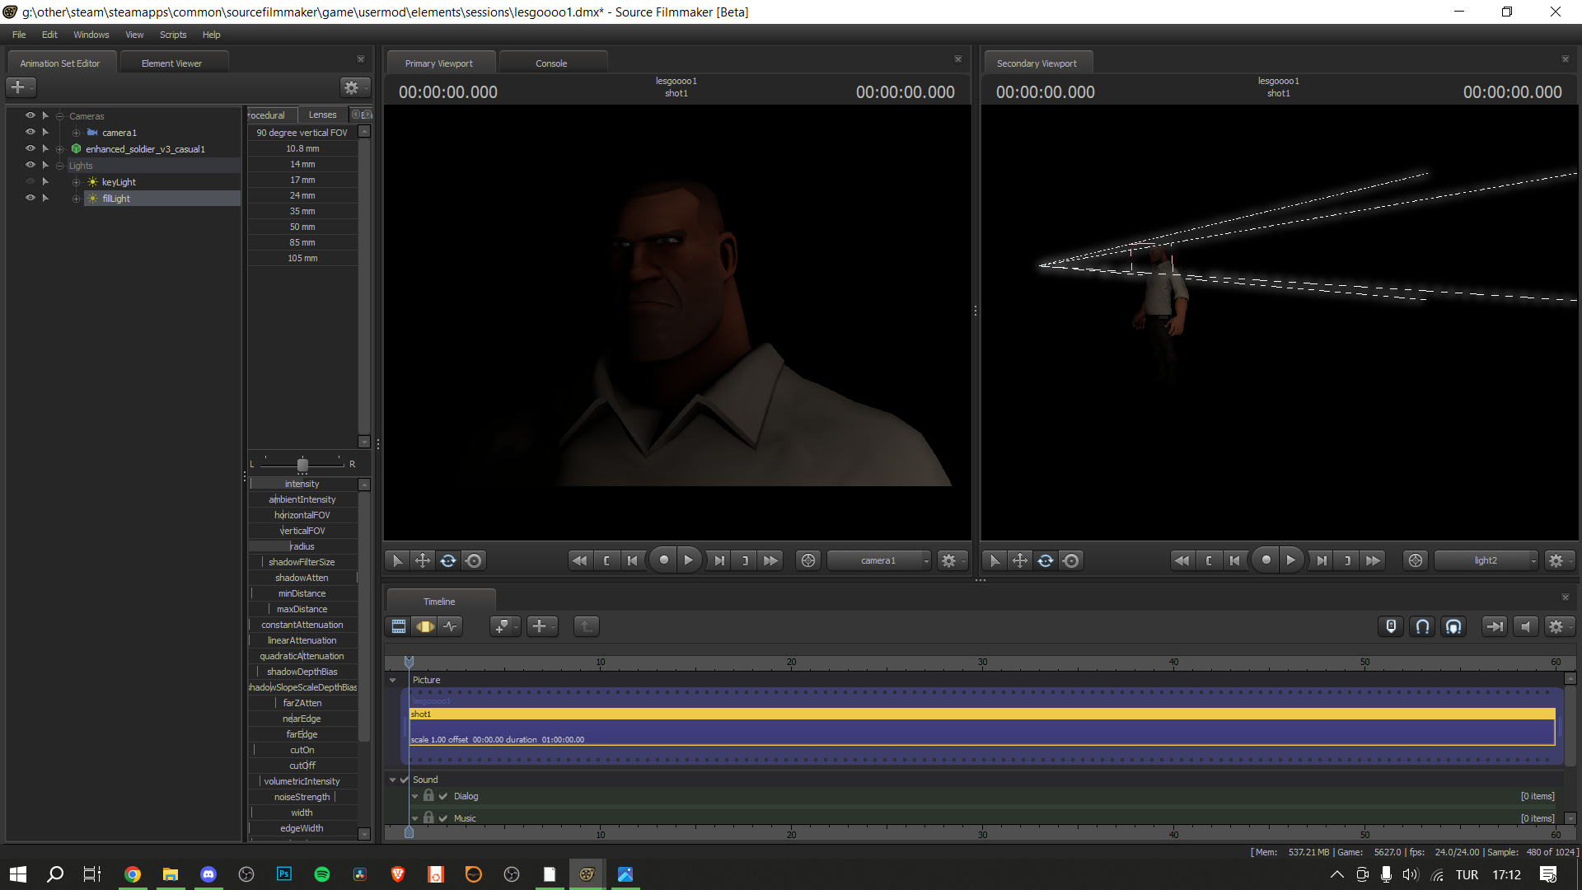Open the Scripts menu
1582x890 pixels.
[x=173, y=35]
